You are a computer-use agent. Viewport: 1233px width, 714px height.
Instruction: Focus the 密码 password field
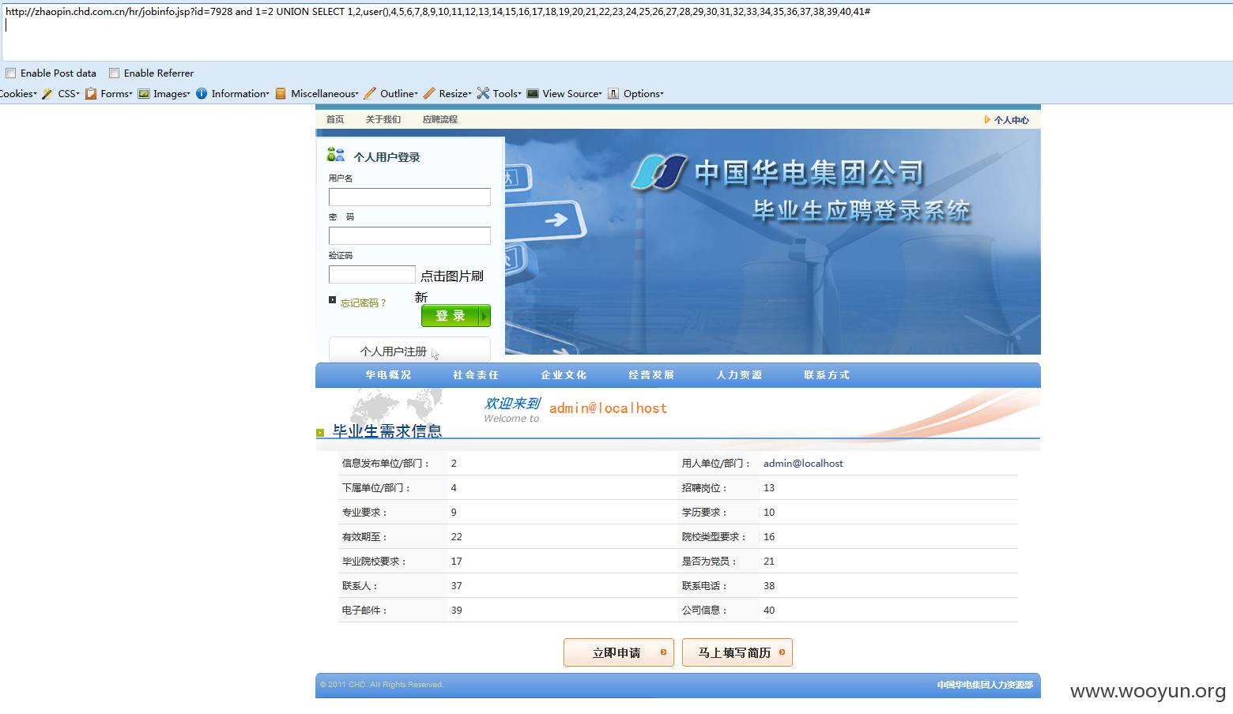click(409, 236)
